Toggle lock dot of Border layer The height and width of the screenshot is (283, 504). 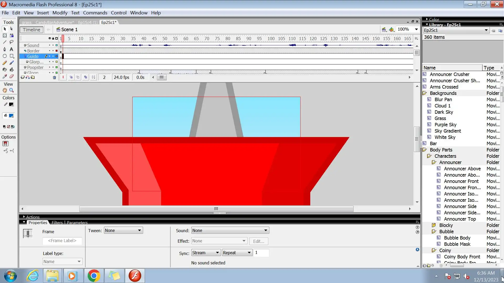click(53, 51)
